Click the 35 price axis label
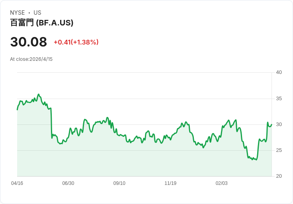This screenshot has height=204, width=293. click(x=279, y=98)
